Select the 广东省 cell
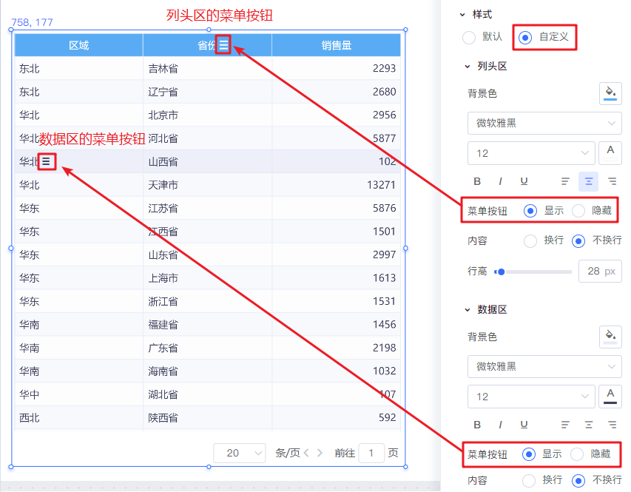631x492 pixels. 208,348
